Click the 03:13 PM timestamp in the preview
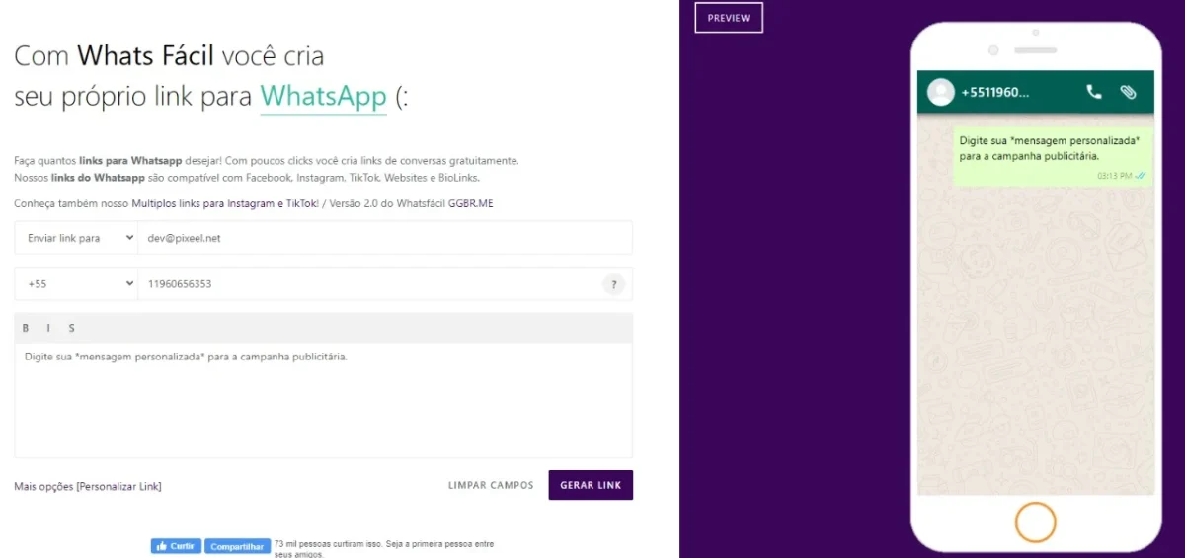Screen dimensions: 1185x558 tap(1114, 175)
